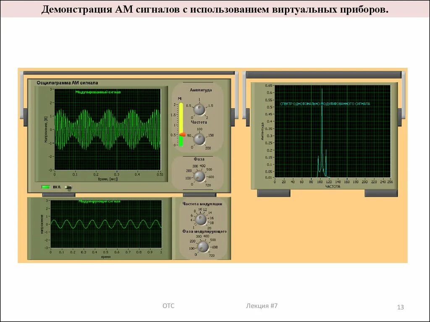Adjust the Частота carrier knob
The height and width of the screenshot is (322, 430).
(199, 139)
